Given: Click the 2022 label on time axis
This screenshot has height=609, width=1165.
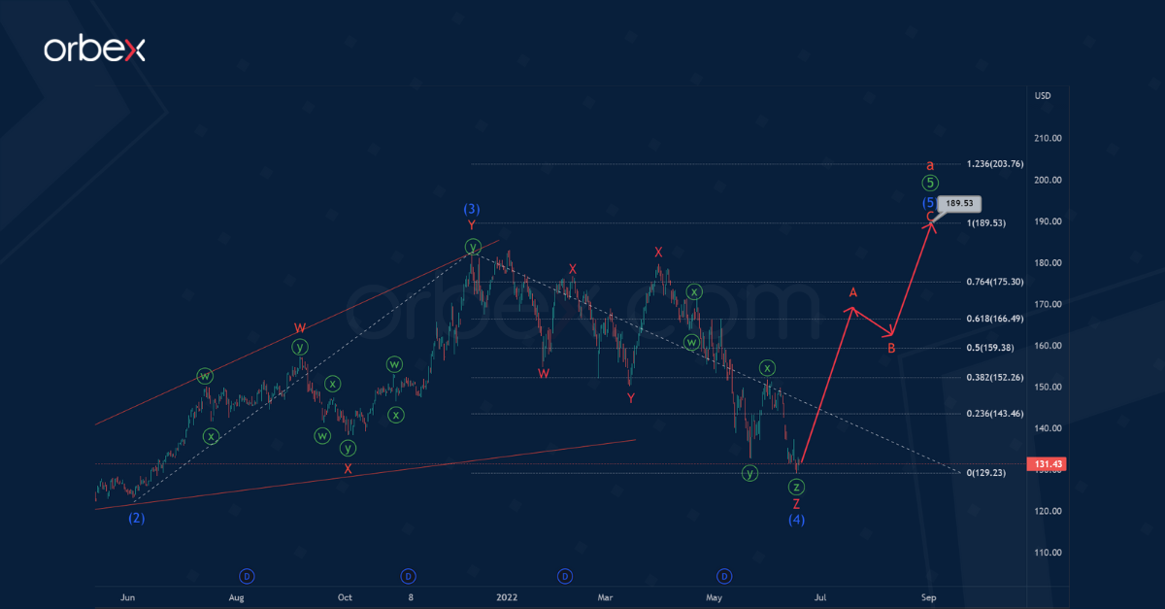Looking at the screenshot, I should tap(505, 597).
